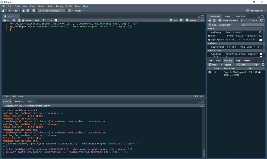Re-run previous code region icon
This screenshot has height=159, width=267.
(x=182, y=20)
